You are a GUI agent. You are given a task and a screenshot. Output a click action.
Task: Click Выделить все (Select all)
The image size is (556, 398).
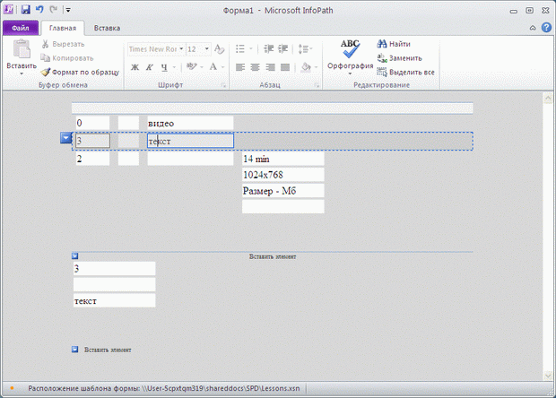click(x=406, y=72)
